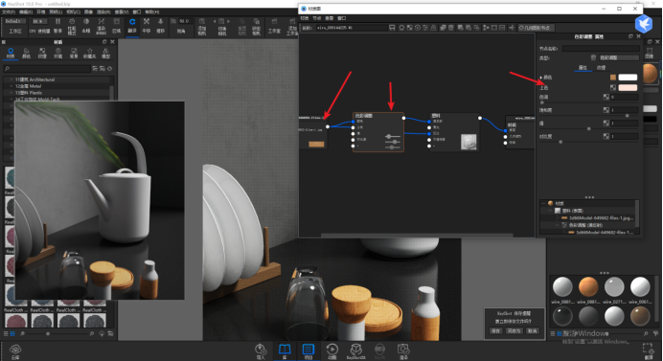This screenshot has width=663, height=361.
Task: Switch to next camera with right arrow
Action: click(229, 21)
